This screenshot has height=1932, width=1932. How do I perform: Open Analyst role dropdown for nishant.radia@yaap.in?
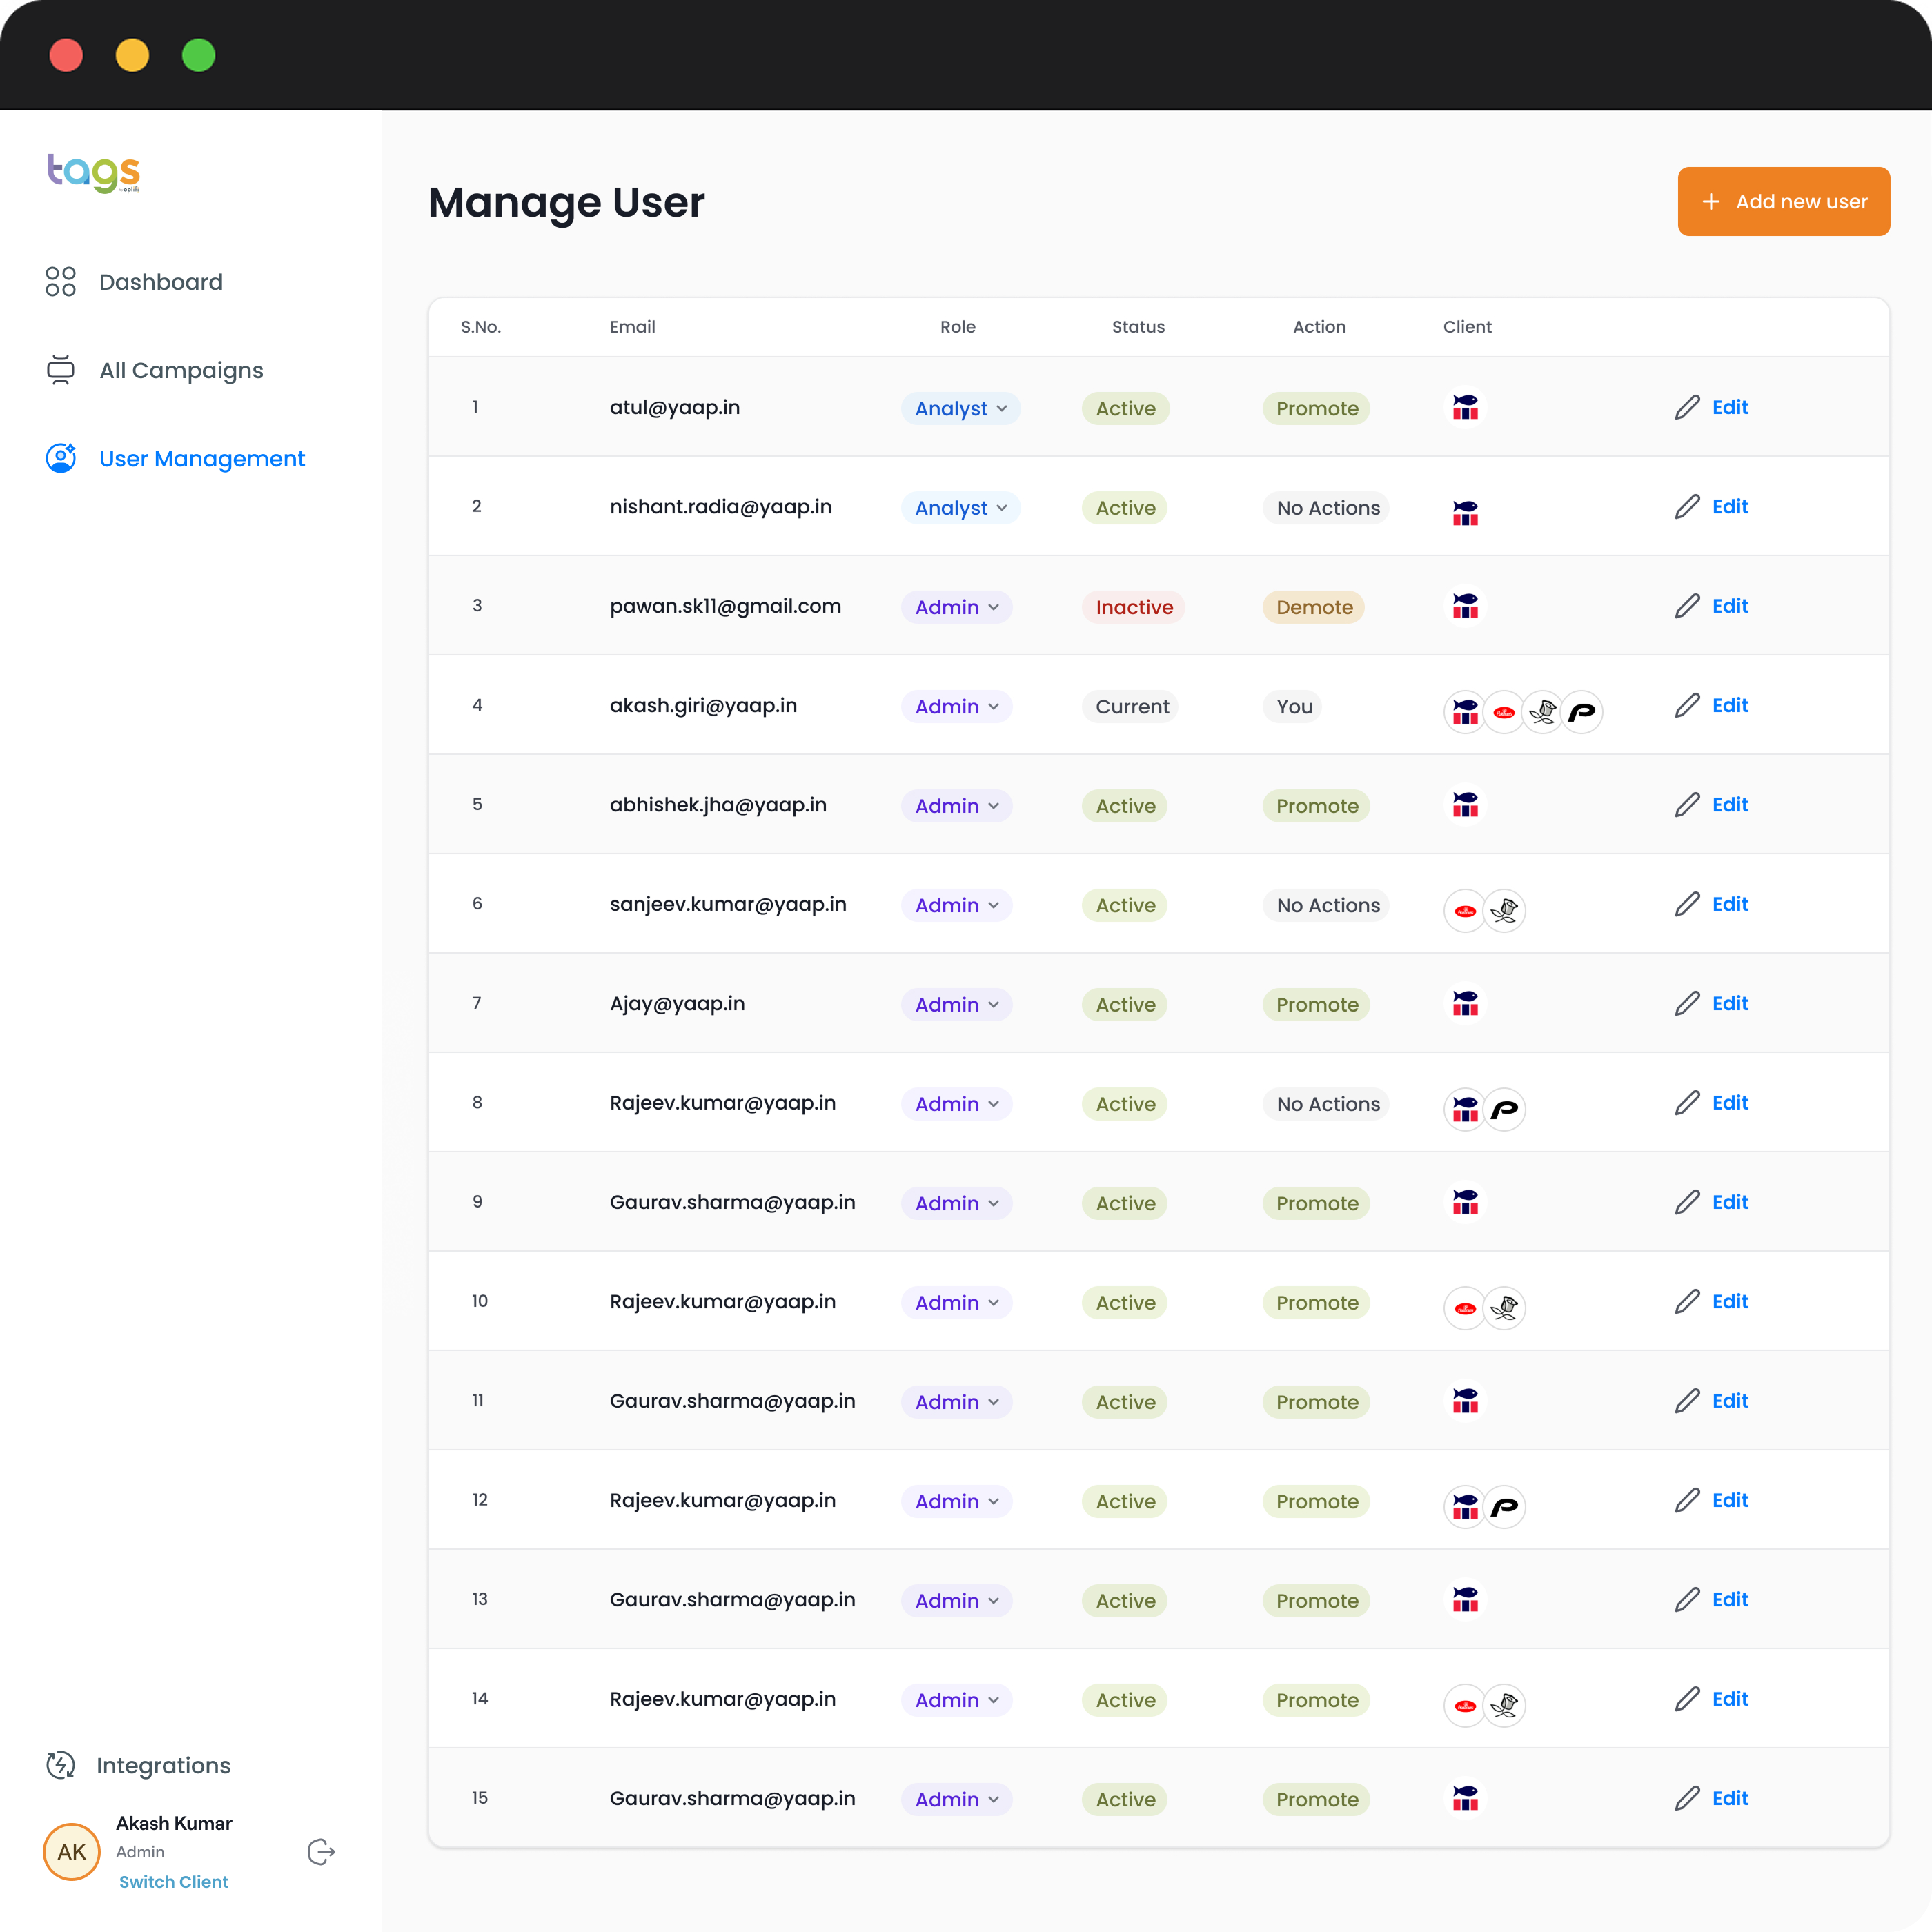[x=960, y=508]
